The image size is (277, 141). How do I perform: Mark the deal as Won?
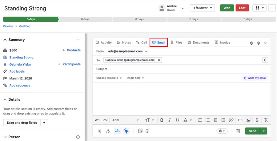coord(227,8)
